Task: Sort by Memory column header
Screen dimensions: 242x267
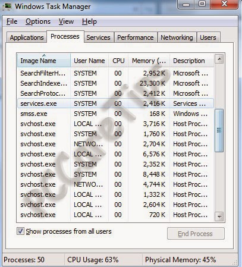Action: click(x=149, y=61)
